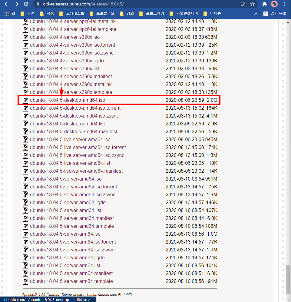Open the 아이콘 bookmark folder
Image resolution: width=291 pixels, height=302 pixels.
(x=212, y=14)
